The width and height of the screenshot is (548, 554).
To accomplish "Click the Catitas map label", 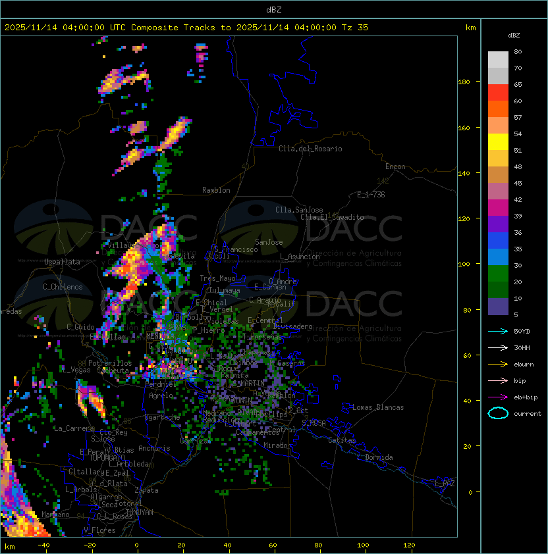I will pos(342,440).
